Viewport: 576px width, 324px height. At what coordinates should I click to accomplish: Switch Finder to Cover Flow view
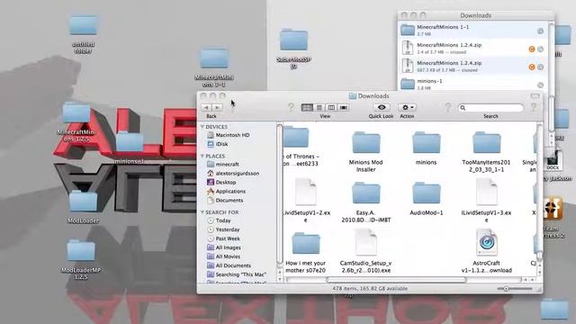[x=344, y=107]
